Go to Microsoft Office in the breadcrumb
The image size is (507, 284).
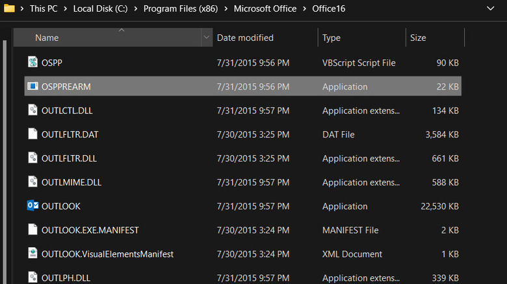click(x=265, y=8)
